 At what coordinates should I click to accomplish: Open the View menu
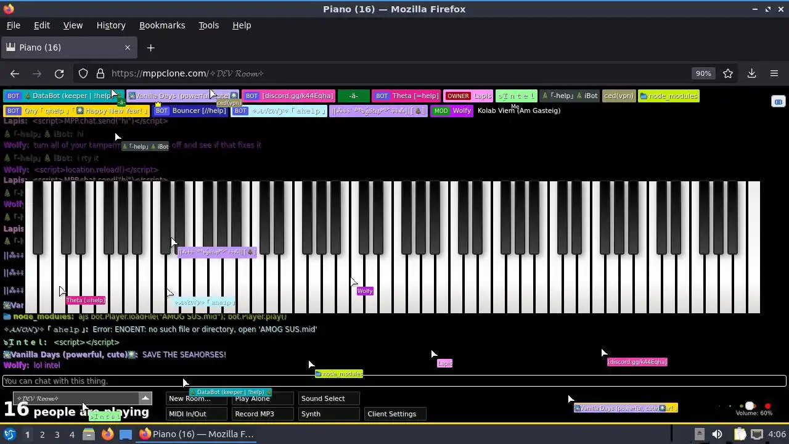click(x=73, y=25)
